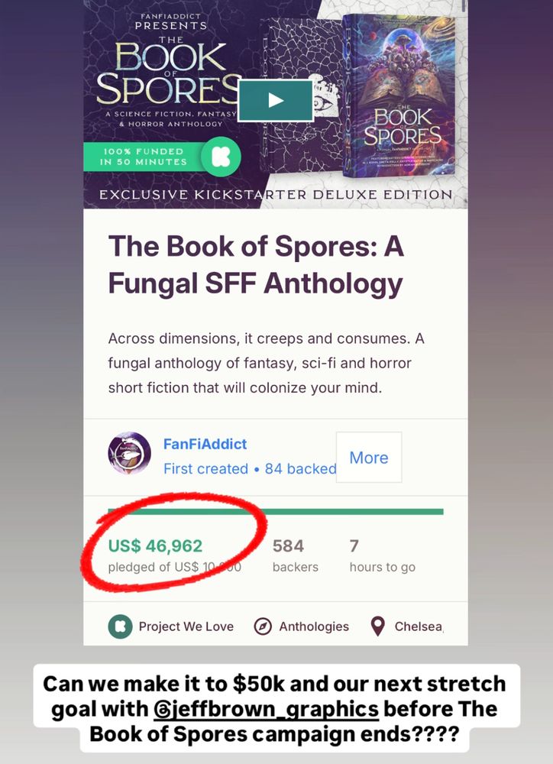This screenshot has width=553, height=764.
Task: Click the Project We Love badge icon
Action: [x=121, y=626]
